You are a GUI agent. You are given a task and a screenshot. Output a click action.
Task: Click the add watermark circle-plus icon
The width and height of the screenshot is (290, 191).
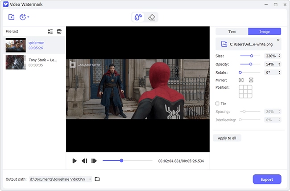tap(23, 17)
